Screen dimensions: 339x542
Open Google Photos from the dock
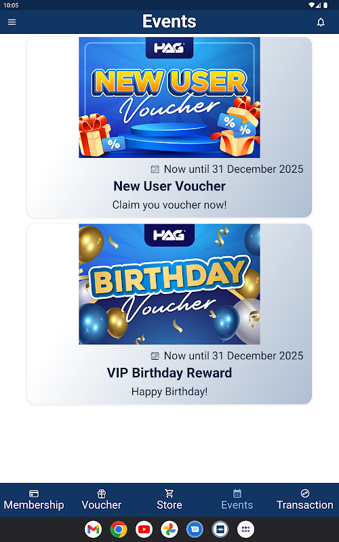(x=169, y=529)
